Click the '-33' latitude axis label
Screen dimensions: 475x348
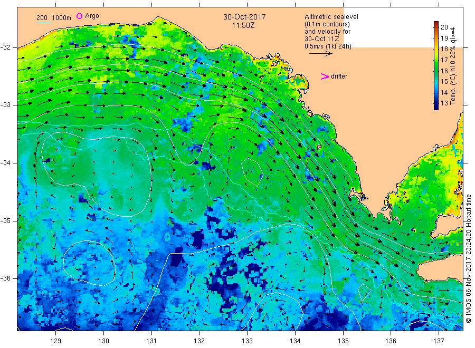coord(5,105)
